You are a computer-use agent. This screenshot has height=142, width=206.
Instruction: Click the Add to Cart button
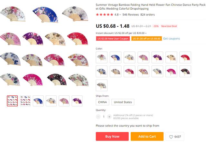147,137
